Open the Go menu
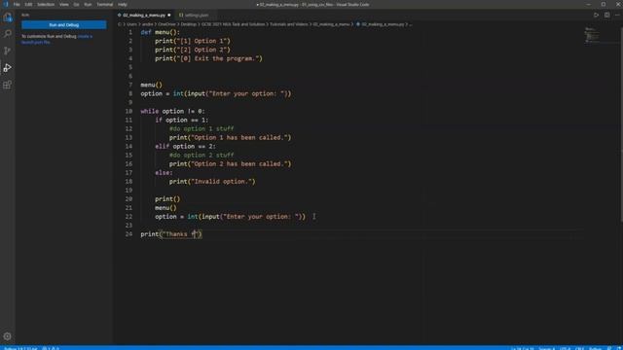 pos(76,4)
